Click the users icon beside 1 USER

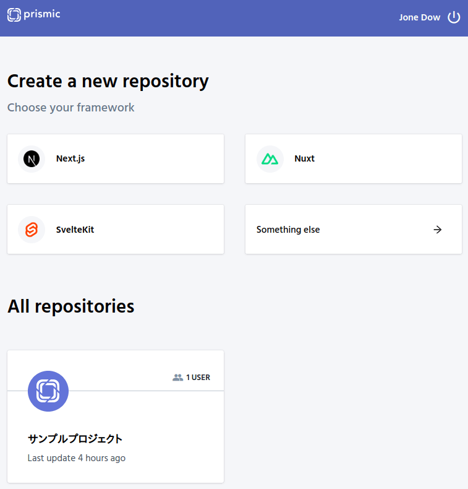pyautogui.click(x=178, y=378)
